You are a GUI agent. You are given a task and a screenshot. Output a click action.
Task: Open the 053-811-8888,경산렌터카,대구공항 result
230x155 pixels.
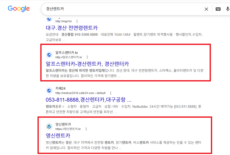[88, 100]
